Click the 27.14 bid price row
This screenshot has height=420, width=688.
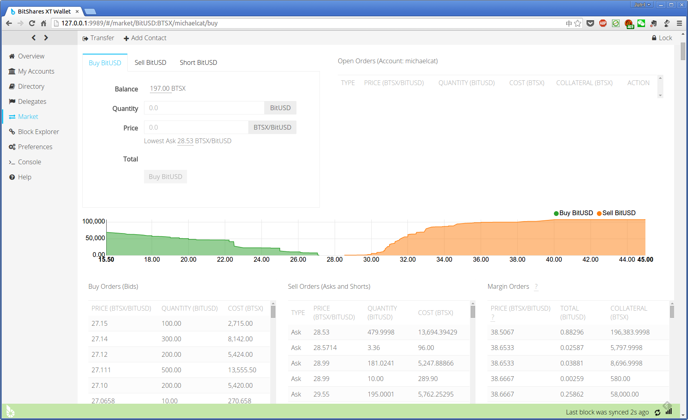click(x=179, y=339)
